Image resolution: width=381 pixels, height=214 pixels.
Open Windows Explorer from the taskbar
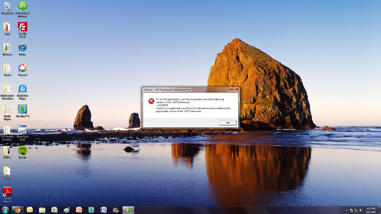[42, 210]
